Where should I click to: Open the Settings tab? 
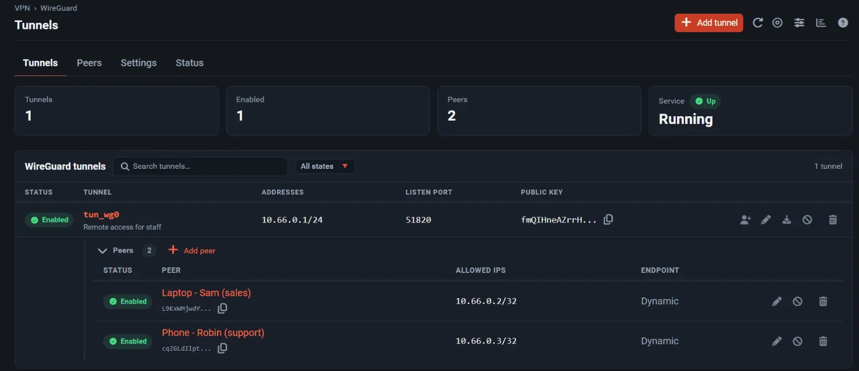tap(139, 63)
